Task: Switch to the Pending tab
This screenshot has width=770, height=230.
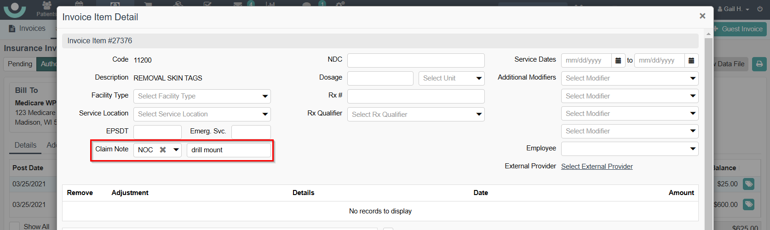Action: [20, 64]
